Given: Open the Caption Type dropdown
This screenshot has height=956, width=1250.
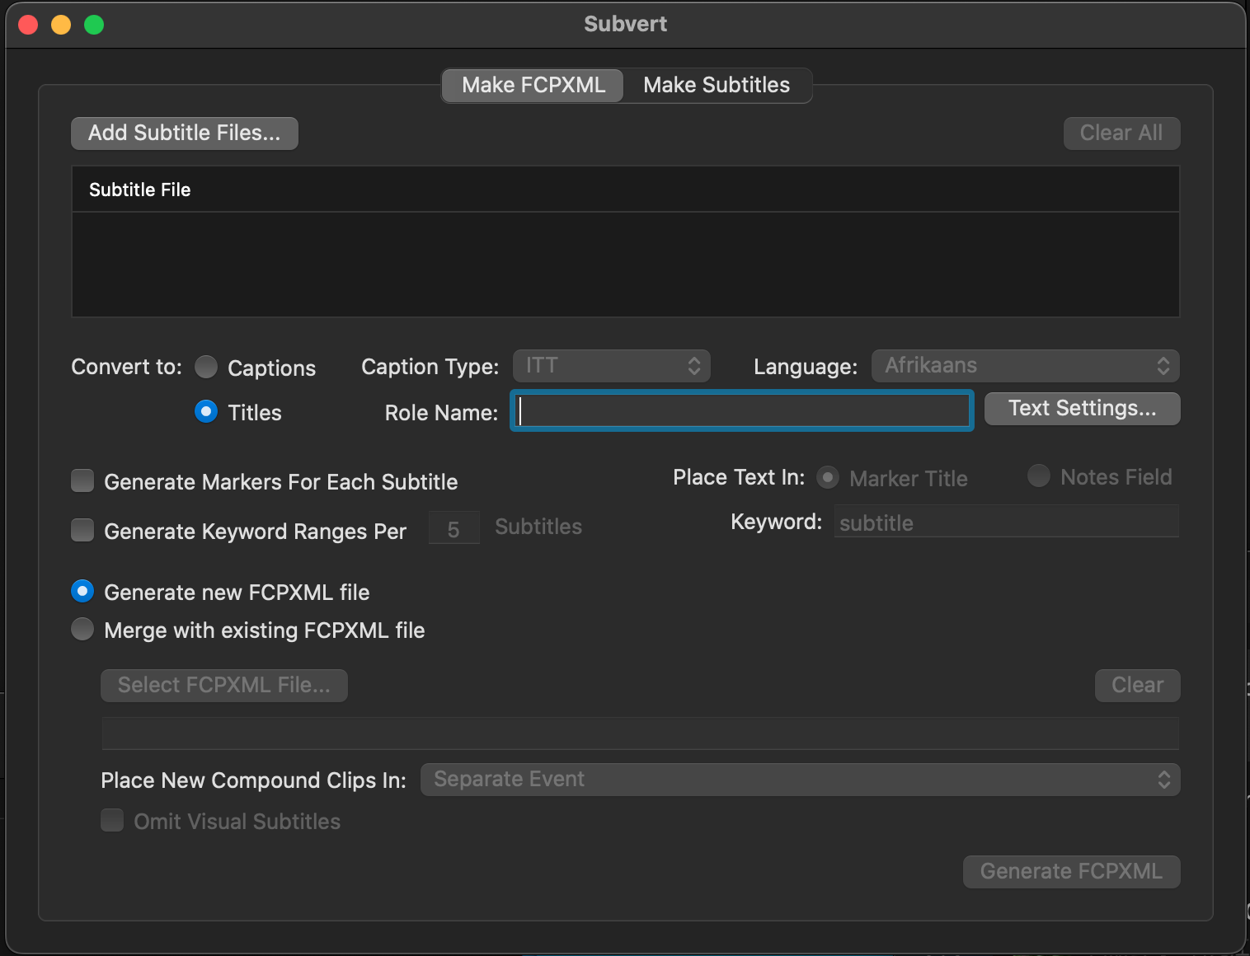Looking at the screenshot, I should click(x=611, y=366).
